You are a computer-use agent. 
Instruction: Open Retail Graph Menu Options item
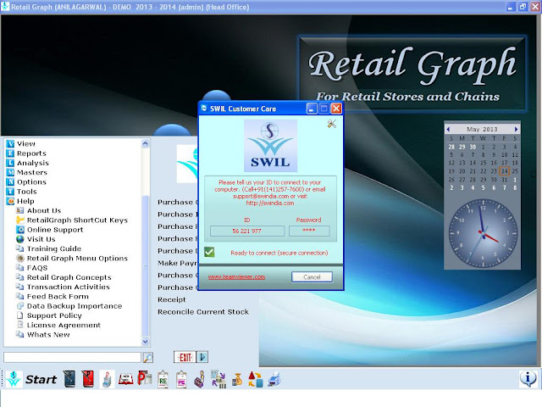pyautogui.click(x=77, y=258)
